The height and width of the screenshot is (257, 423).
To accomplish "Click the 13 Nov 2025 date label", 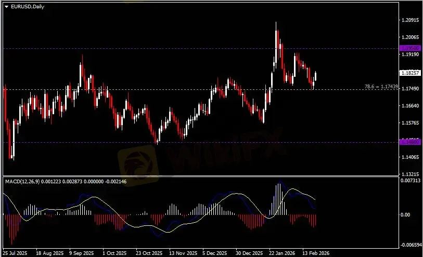I will (x=183, y=253).
